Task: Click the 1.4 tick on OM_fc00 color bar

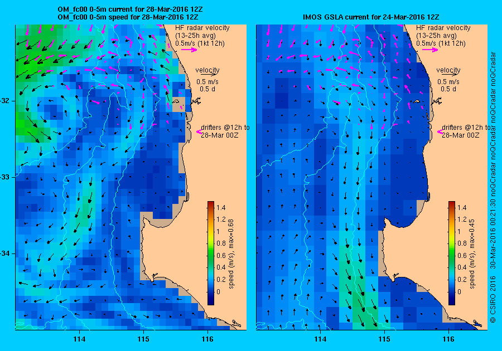Action: point(221,208)
